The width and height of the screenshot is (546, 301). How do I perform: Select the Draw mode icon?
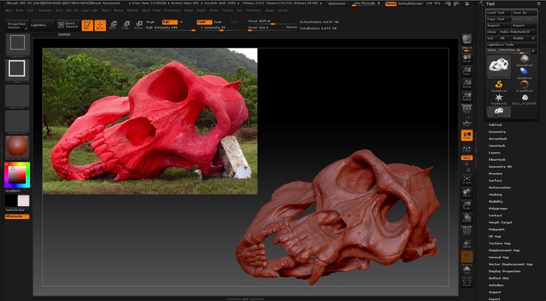tap(100, 25)
